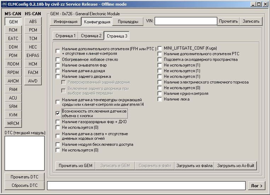Open the AWD module

coord(33,81)
